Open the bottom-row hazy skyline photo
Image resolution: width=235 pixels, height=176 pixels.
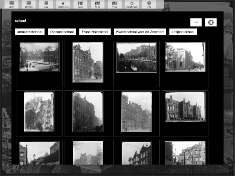[x=88, y=153]
